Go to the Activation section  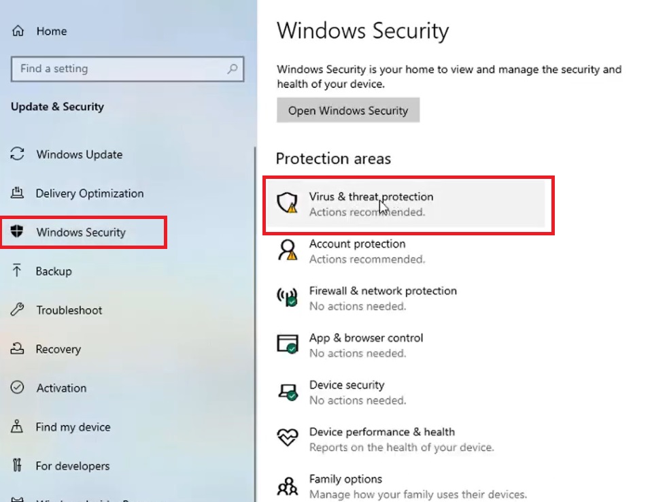[x=61, y=388]
